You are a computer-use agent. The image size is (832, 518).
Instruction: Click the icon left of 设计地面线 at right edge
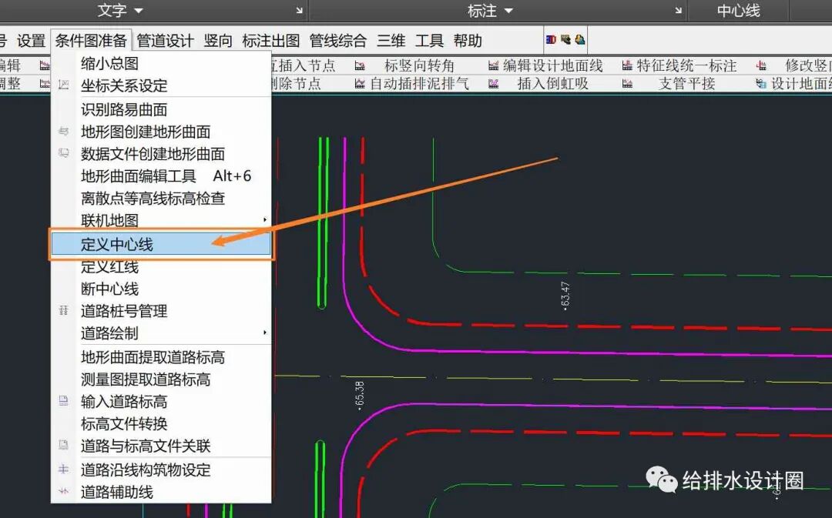(x=761, y=83)
